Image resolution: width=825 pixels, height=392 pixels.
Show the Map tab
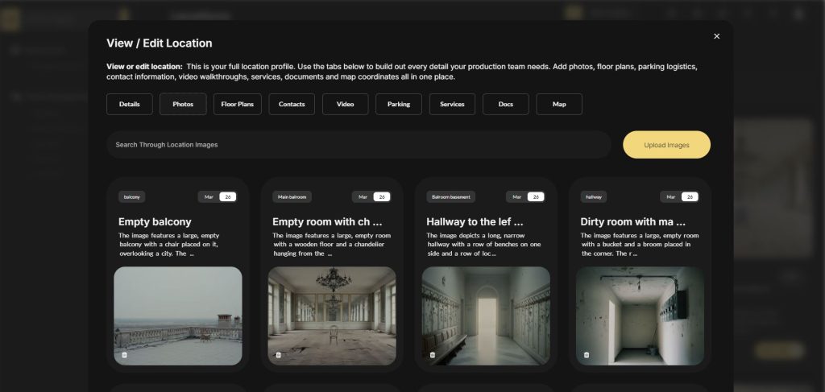559,104
